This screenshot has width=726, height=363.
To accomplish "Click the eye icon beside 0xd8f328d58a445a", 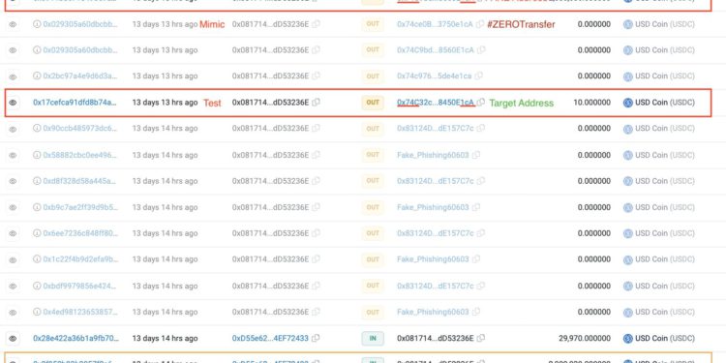I will (13, 181).
